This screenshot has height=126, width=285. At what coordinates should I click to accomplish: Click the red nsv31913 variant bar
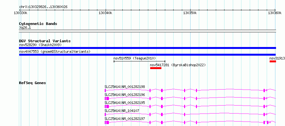[273, 61]
